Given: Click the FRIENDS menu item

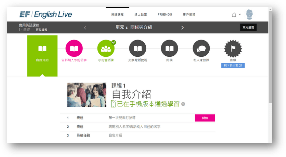Looking at the screenshot, I should pos(165,15).
